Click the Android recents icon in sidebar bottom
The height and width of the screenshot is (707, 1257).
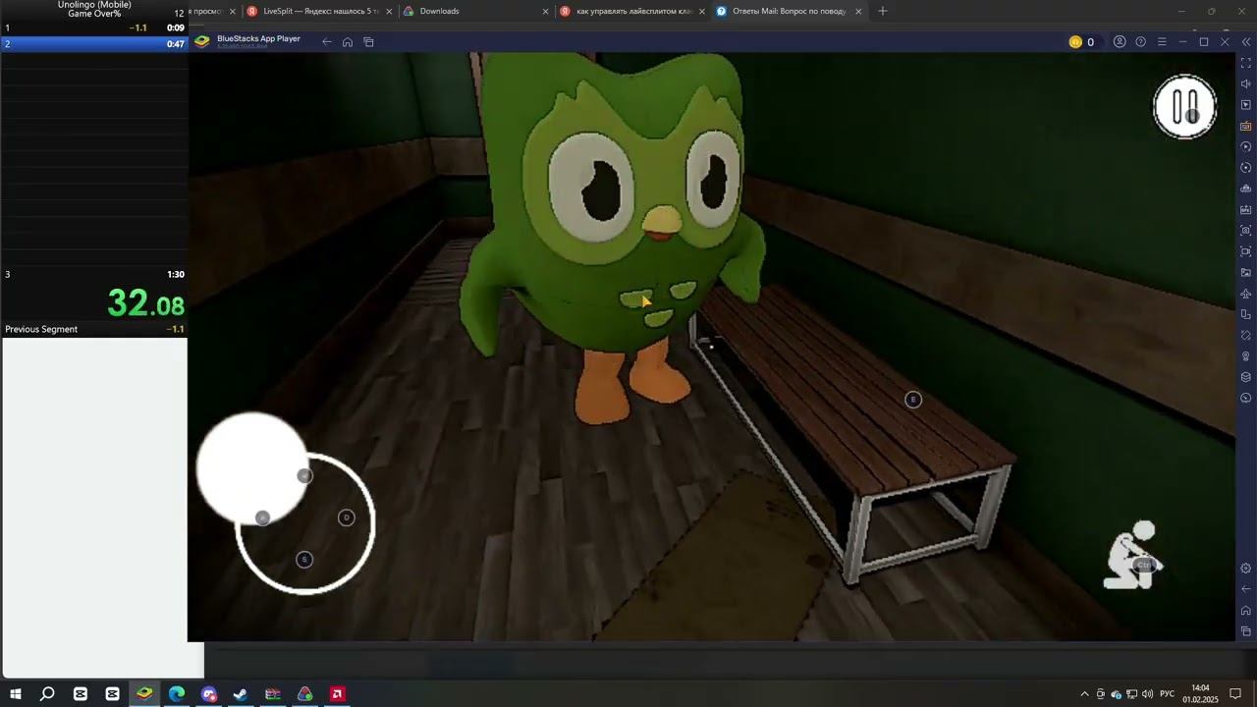point(1246,631)
